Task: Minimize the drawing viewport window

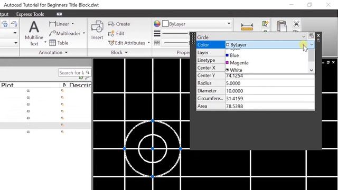Action: pos(323,63)
